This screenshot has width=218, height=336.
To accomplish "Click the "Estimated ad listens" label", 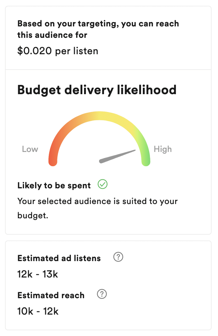I will (x=59, y=258).
